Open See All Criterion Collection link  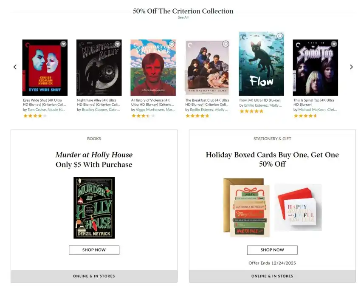click(x=183, y=17)
